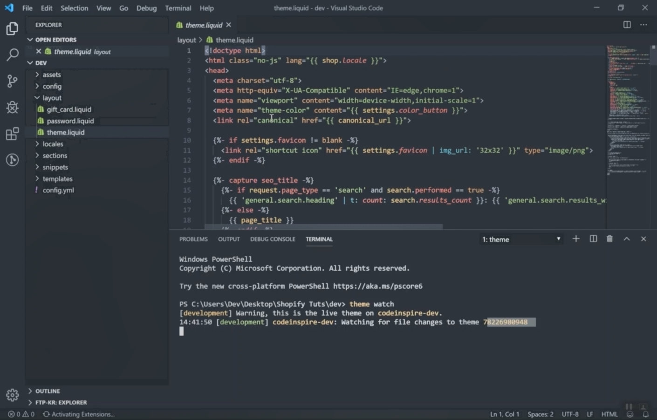
Task: Open the Debug menu
Action: [146, 8]
